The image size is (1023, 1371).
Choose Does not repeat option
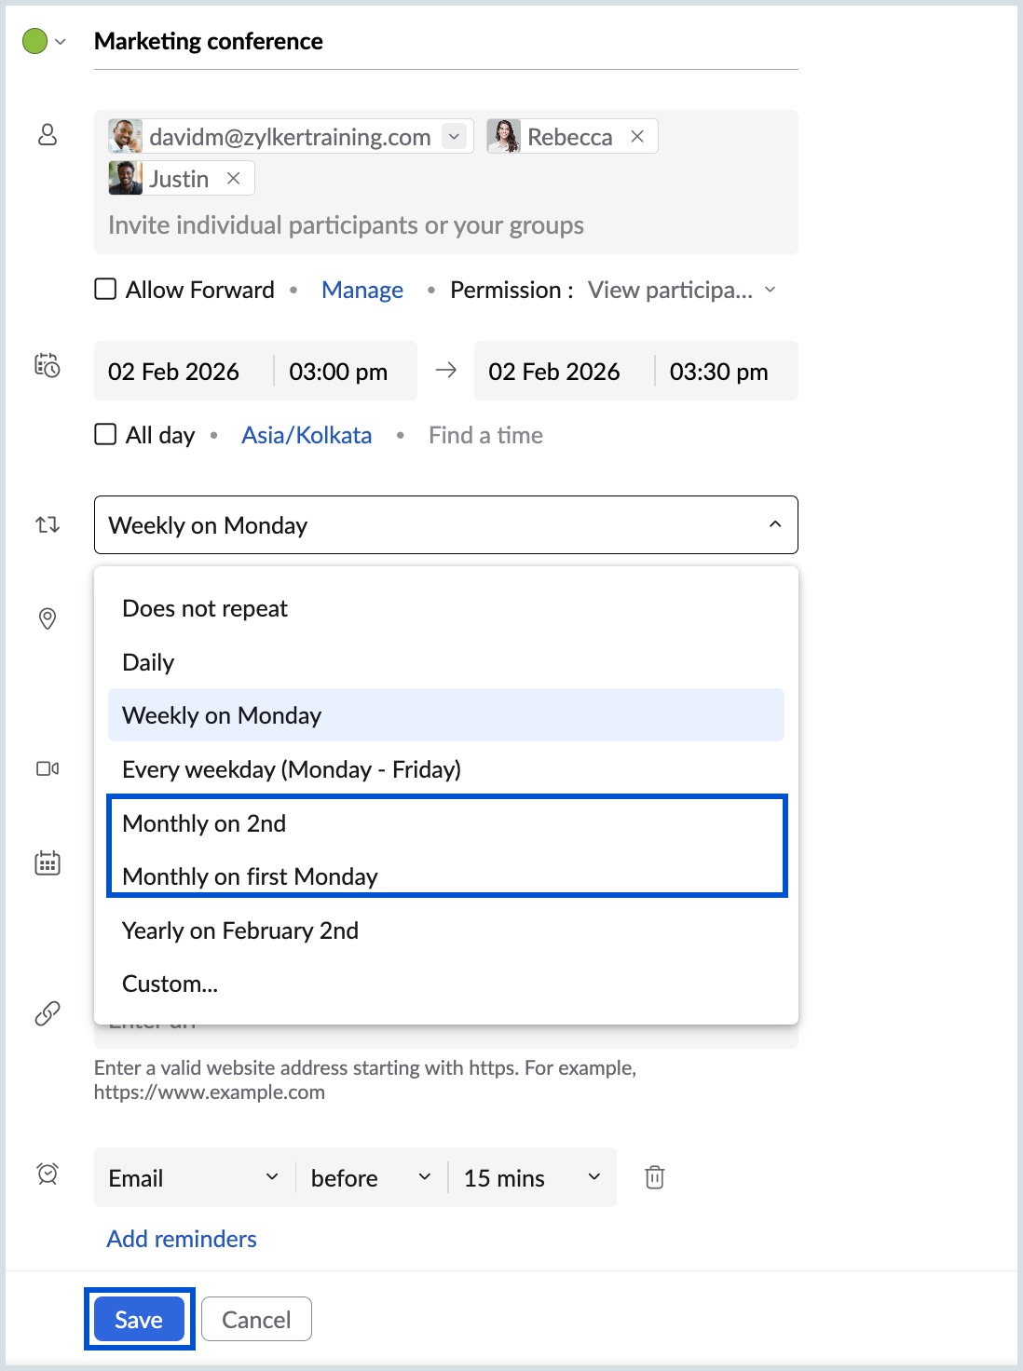pyautogui.click(x=205, y=609)
